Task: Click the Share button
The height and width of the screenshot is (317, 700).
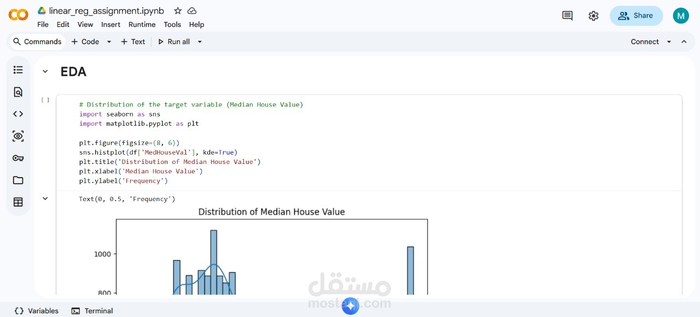Action: point(636,16)
